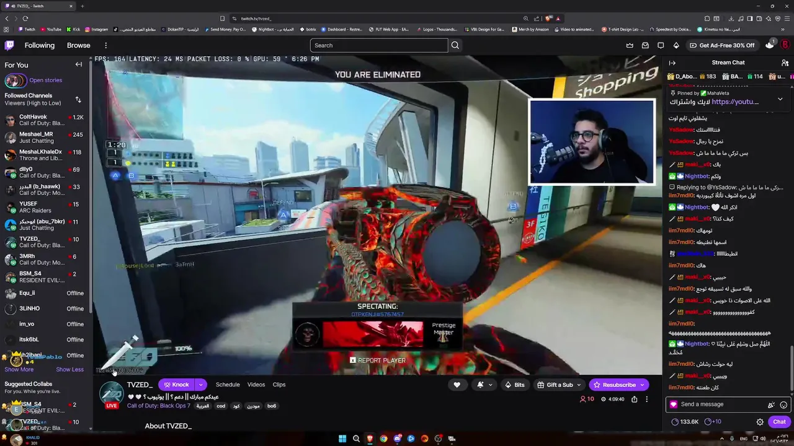Expand the pinned MahaVeta message
794x446 pixels.
click(780, 99)
